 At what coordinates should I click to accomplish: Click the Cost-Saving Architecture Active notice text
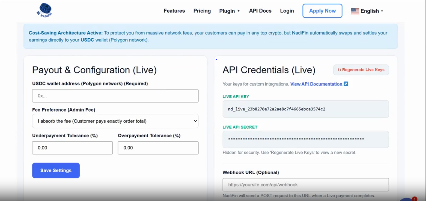208,36
